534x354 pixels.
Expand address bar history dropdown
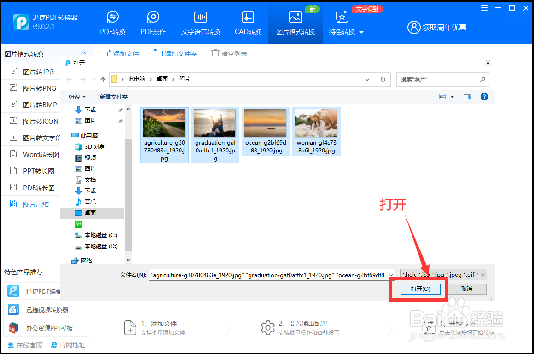(367, 79)
